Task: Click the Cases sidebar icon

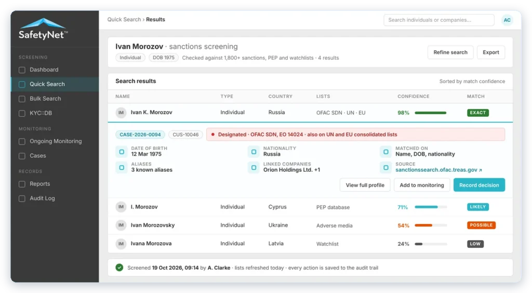Action: tap(22, 156)
